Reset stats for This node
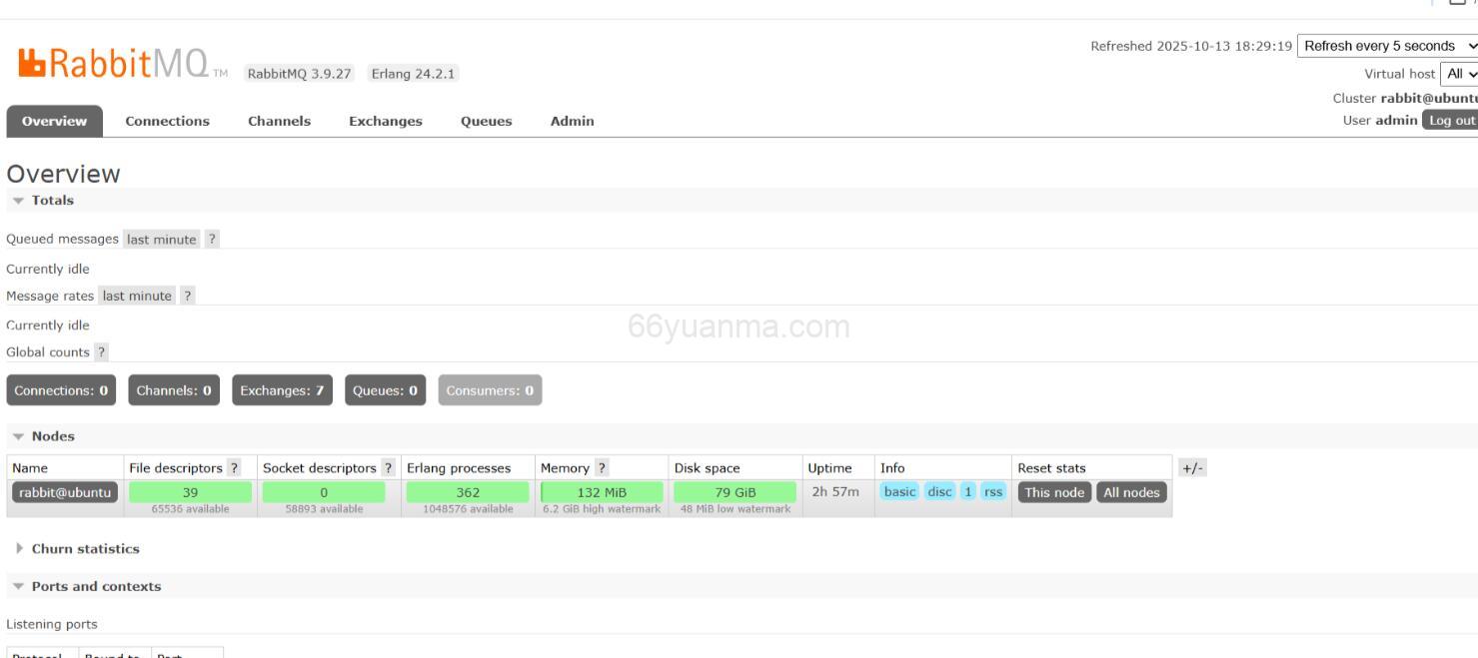Image resolution: width=1478 pixels, height=658 pixels. (1053, 492)
